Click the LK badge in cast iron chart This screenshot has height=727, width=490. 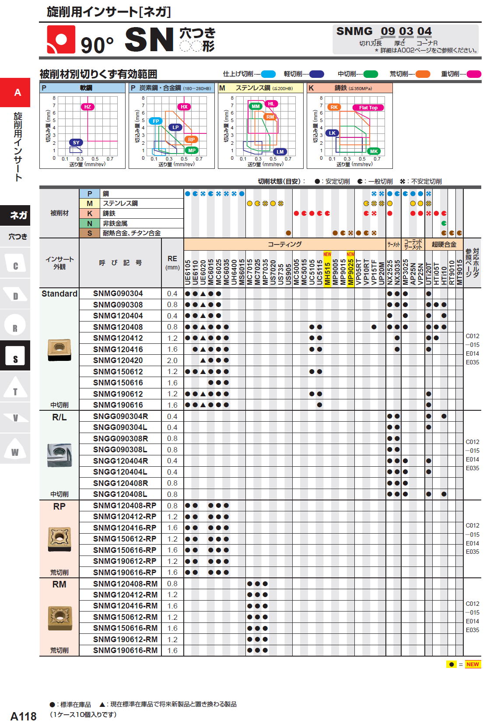tap(332, 133)
